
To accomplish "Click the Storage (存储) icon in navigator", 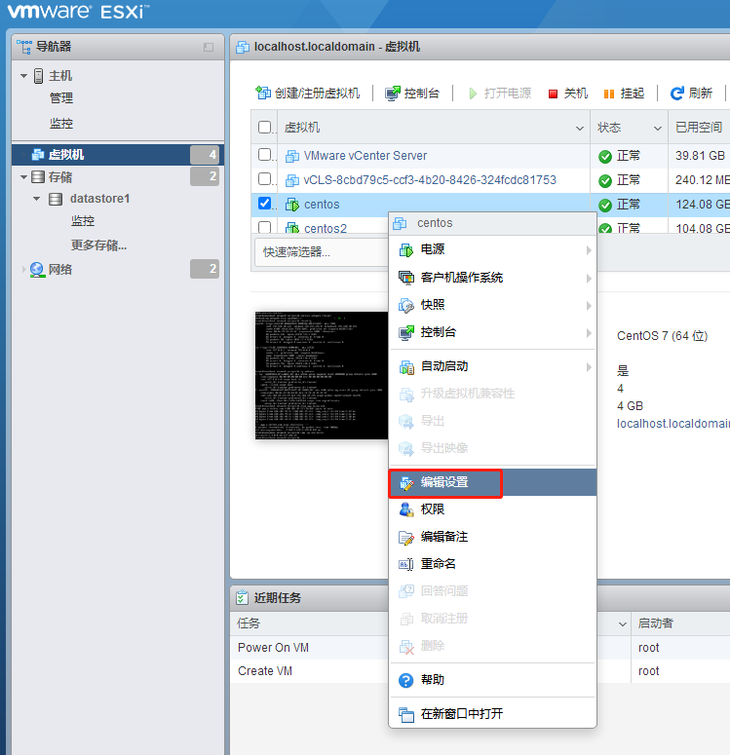I will coord(38,177).
